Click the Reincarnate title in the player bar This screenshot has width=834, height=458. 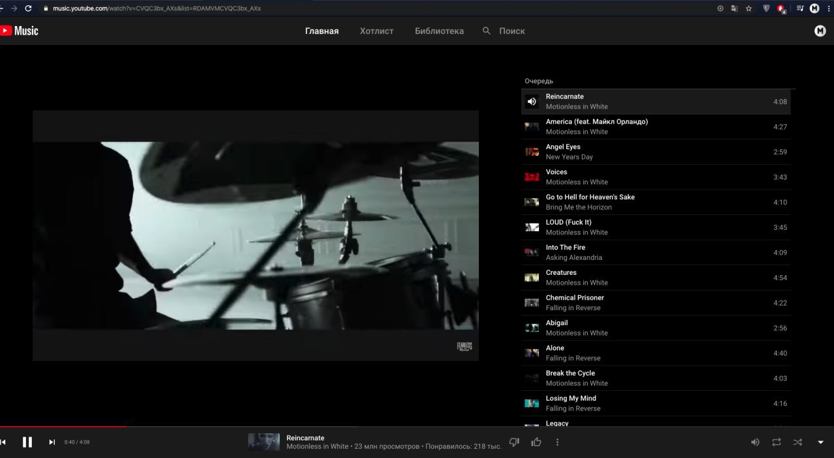[305, 438]
